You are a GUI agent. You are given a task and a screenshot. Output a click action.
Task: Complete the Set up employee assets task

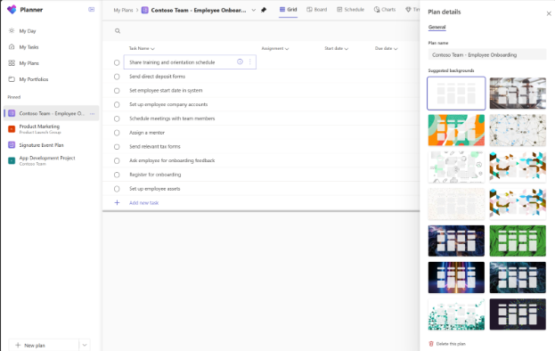pyautogui.click(x=117, y=189)
